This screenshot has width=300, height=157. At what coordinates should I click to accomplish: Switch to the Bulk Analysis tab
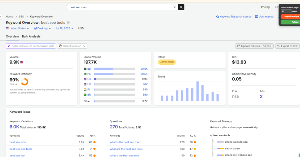(31, 36)
